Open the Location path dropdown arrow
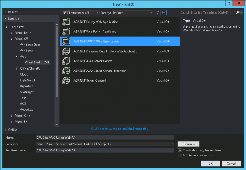 coord(172,144)
